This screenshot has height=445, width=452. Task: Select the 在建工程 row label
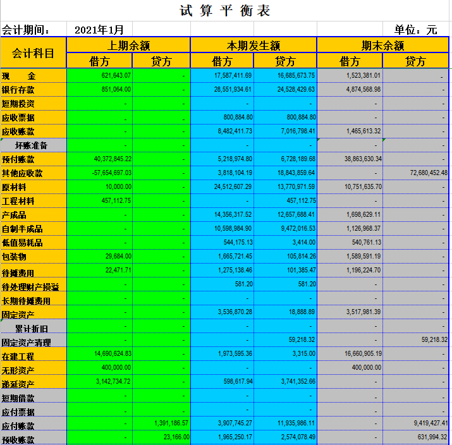(x=34, y=354)
